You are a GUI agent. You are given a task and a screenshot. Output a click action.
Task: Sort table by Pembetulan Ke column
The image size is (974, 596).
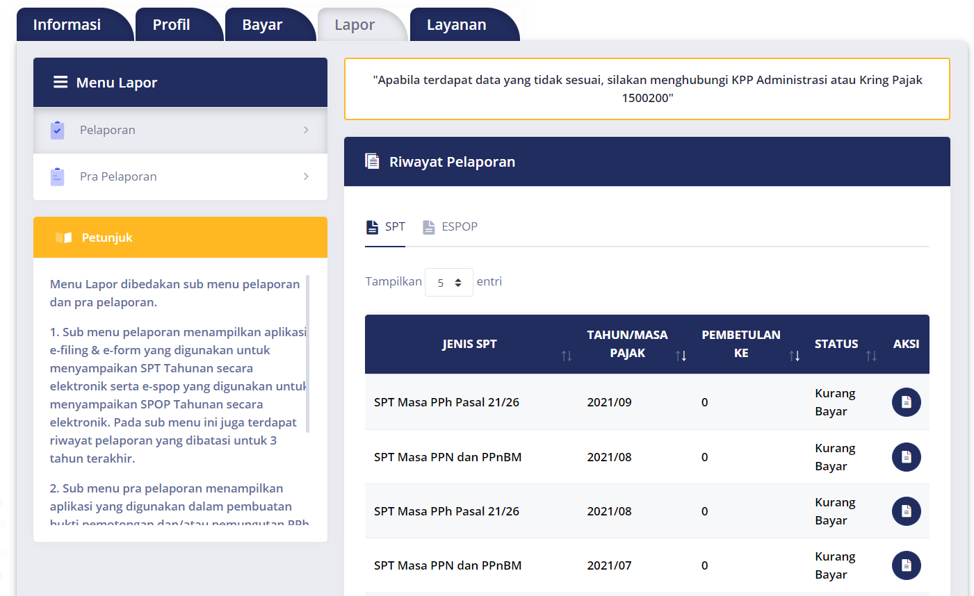[x=794, y=356]
